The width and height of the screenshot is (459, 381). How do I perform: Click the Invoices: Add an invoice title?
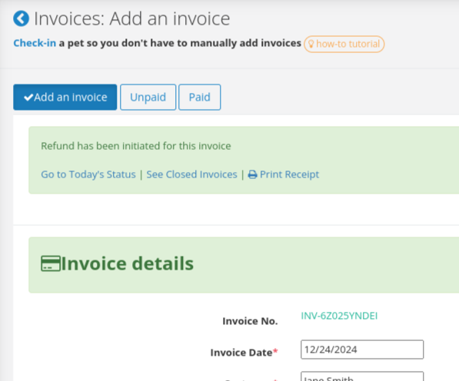(132, 18)
